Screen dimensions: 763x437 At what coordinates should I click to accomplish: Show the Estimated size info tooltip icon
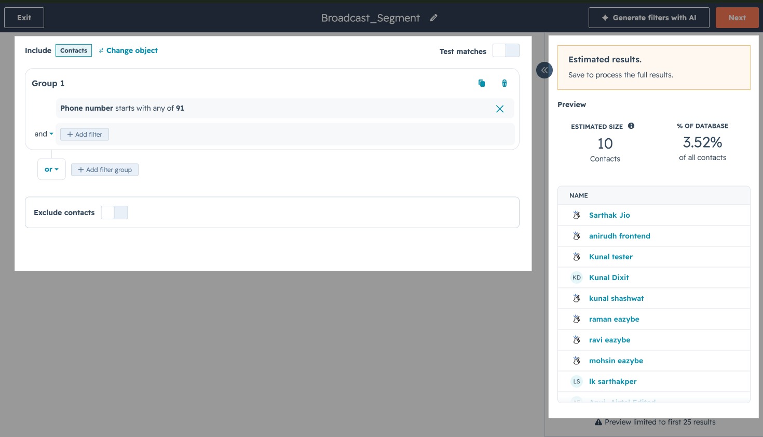click(x=631, y=126)
